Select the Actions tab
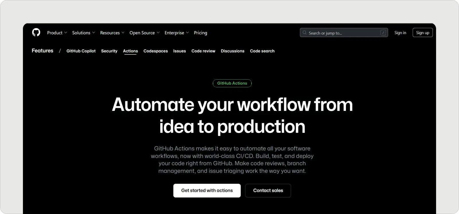459x214 pixels. pos(131,51)
